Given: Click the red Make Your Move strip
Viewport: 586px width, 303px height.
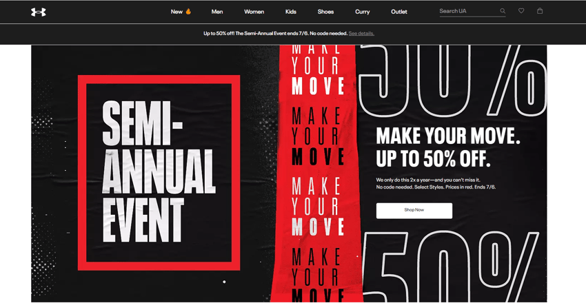Looking at the screenshot, I should tap(317, 174).
